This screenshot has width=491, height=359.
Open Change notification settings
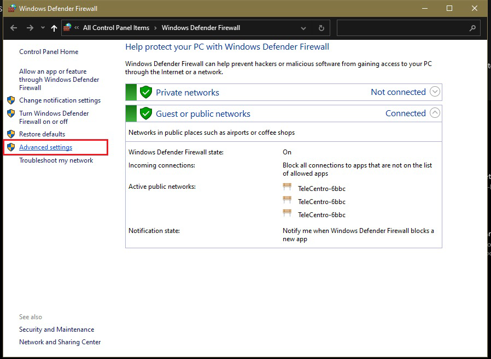click(60, 100)
